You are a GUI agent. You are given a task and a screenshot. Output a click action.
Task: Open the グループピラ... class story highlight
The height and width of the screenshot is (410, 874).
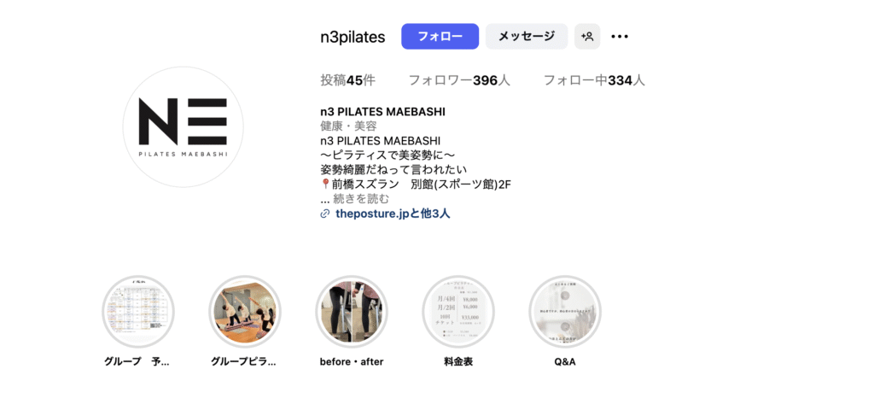(x=245, y=311)
